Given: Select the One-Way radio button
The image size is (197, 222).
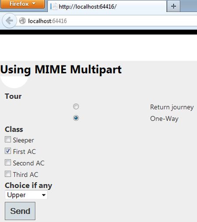Looking at the screenshot, I should 76,118.
